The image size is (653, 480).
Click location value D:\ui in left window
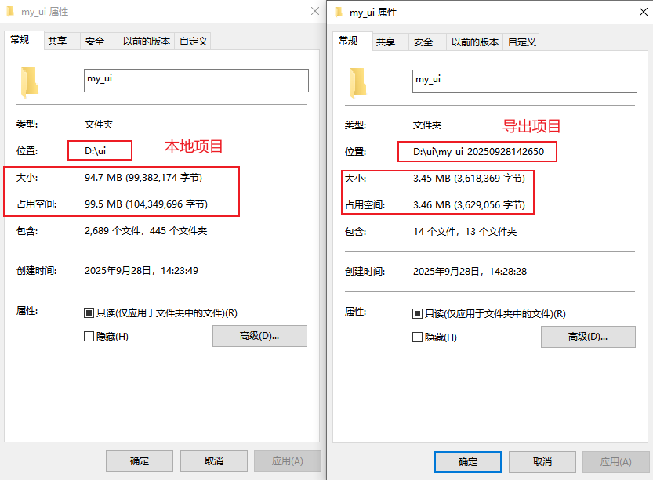point(96,150)
